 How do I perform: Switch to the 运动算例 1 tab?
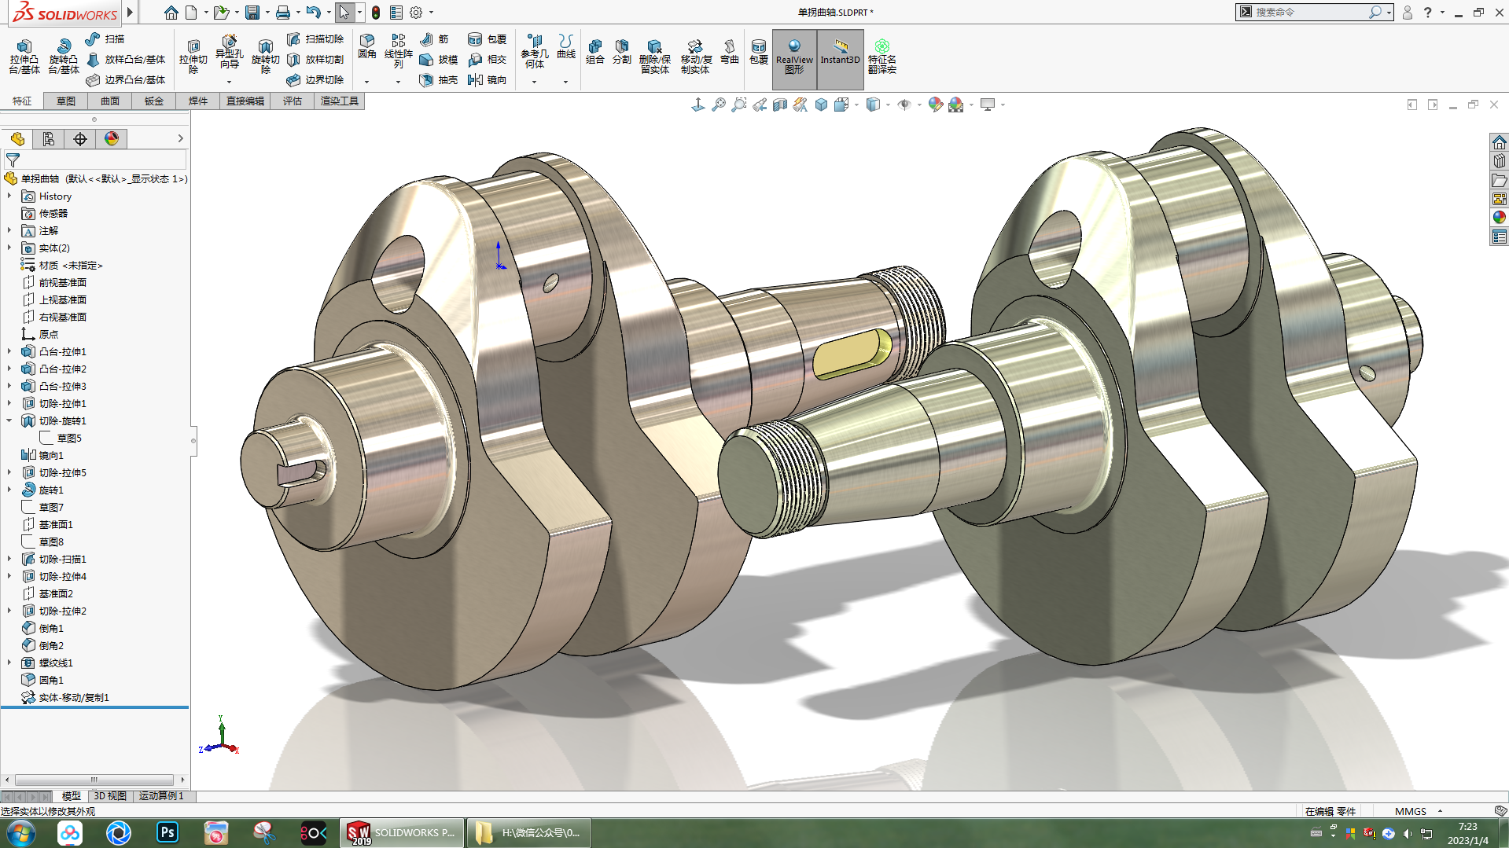click(x=160, y=796)
